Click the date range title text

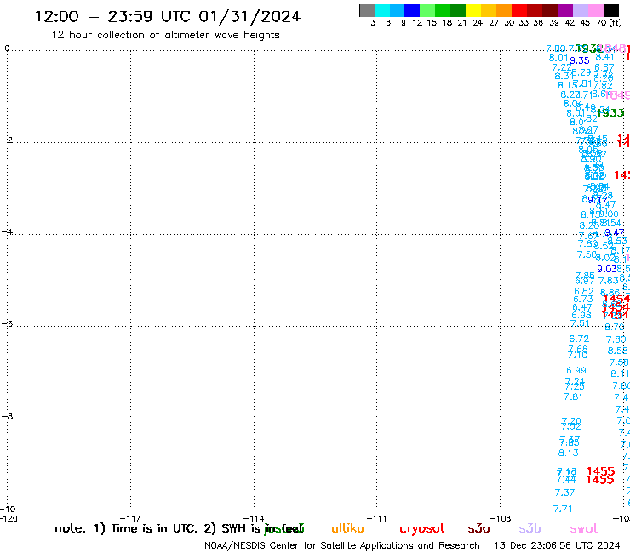(x=168, y=16)
